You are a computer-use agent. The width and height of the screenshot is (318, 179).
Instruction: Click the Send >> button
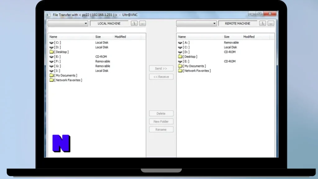coord(161,68)
